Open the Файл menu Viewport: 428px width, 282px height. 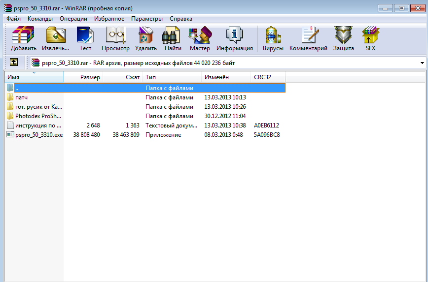pos(14,19)
